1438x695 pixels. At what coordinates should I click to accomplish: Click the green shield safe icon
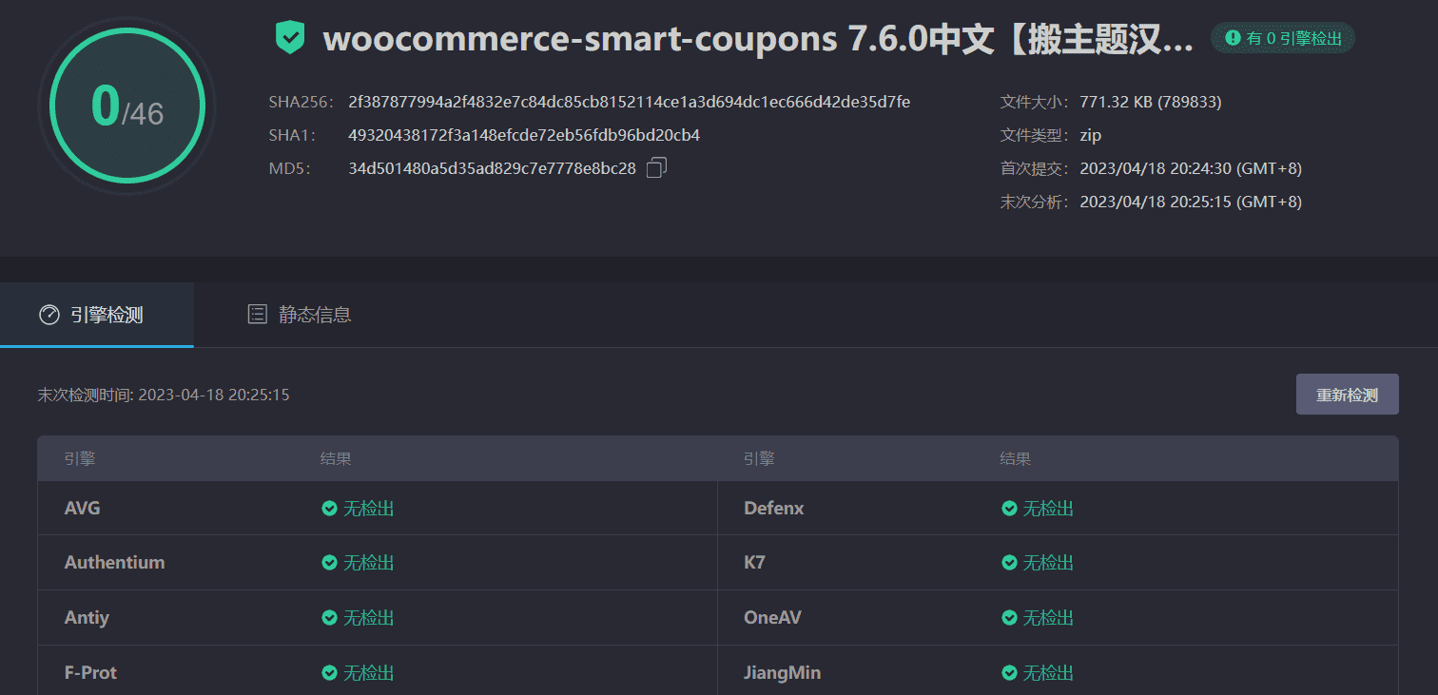pos(290,38)
